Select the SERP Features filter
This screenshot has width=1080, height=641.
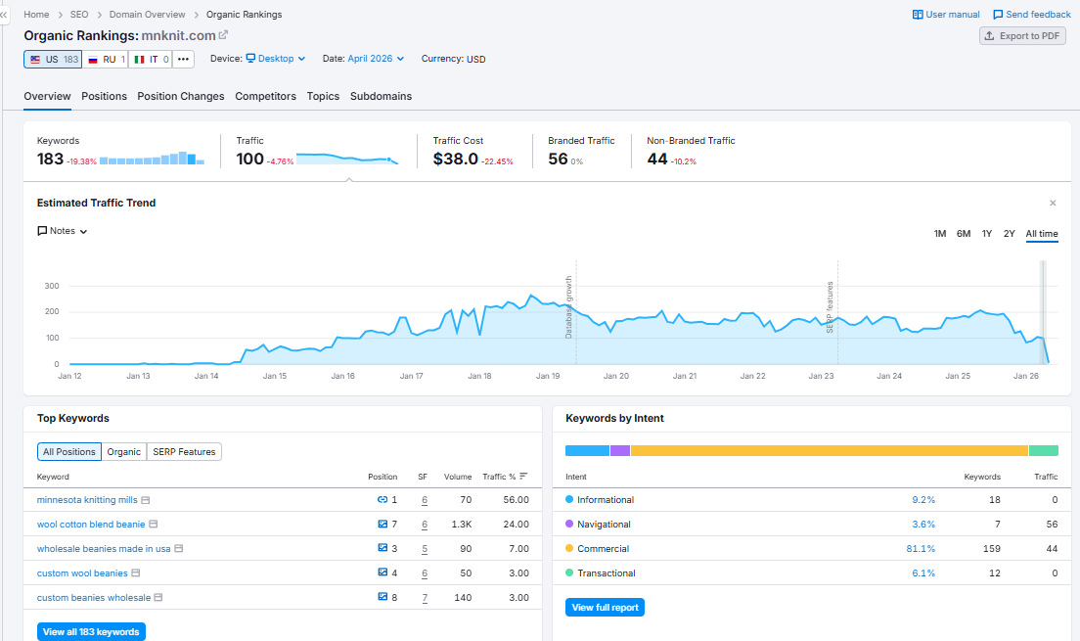184,452
